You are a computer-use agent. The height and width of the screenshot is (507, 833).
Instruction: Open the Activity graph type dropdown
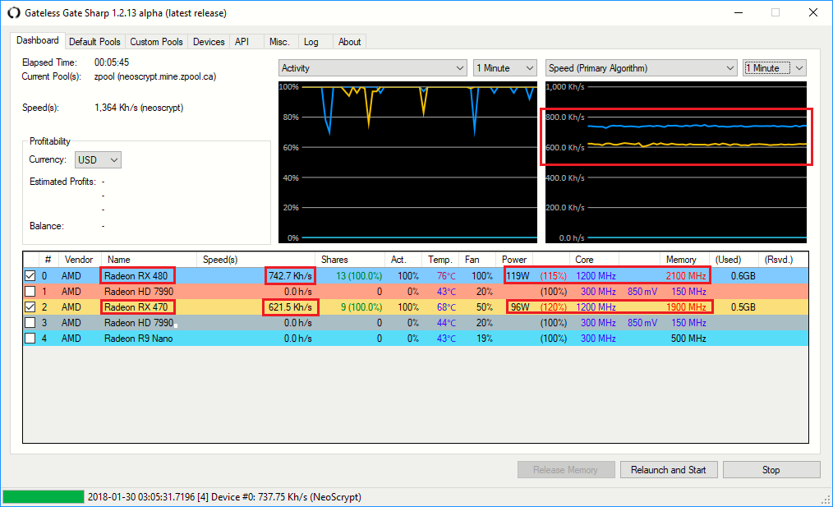coord(372,68)
